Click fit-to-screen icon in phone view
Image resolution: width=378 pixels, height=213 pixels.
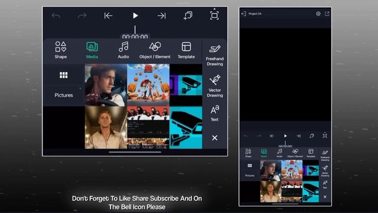pos(325,135)
